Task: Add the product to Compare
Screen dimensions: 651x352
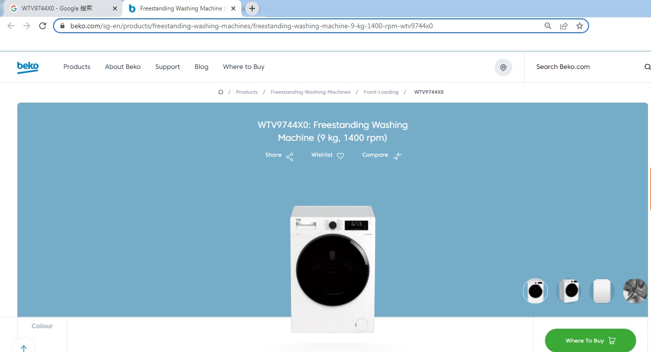Action: click(x=382, y=156)
